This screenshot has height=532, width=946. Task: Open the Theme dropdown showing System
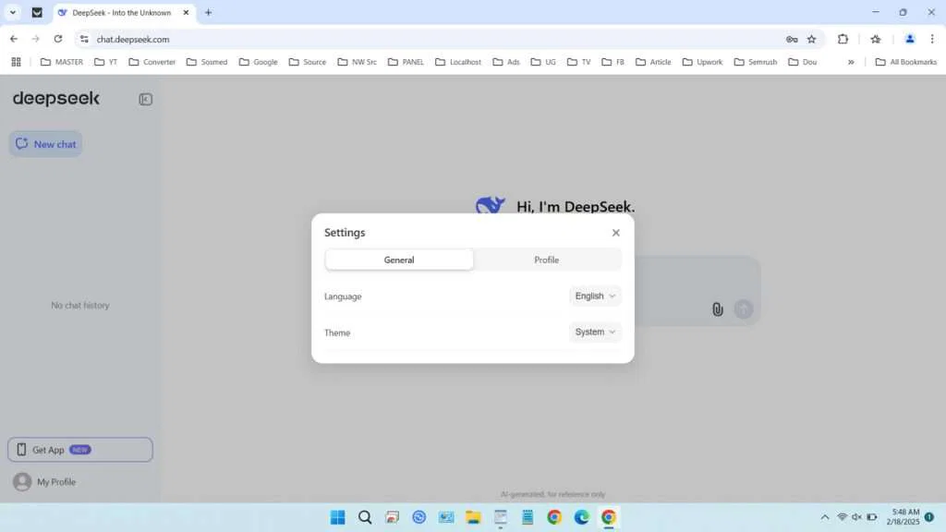pyautogui.click(x=594, y=332)
